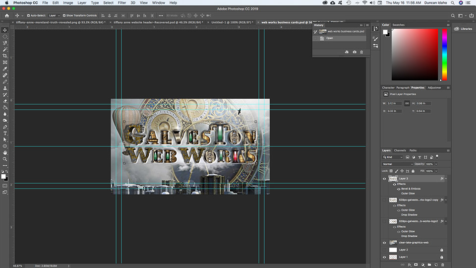Open the Image menu
Image resolution: width=476 pixels, height=268 pixels.
[68, 3]
